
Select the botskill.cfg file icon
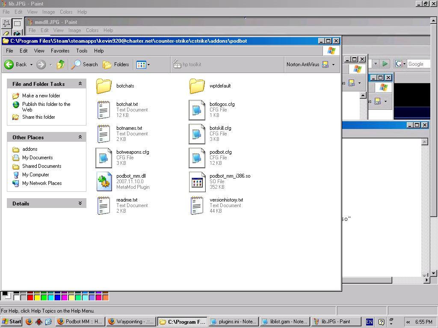(197, 134)
